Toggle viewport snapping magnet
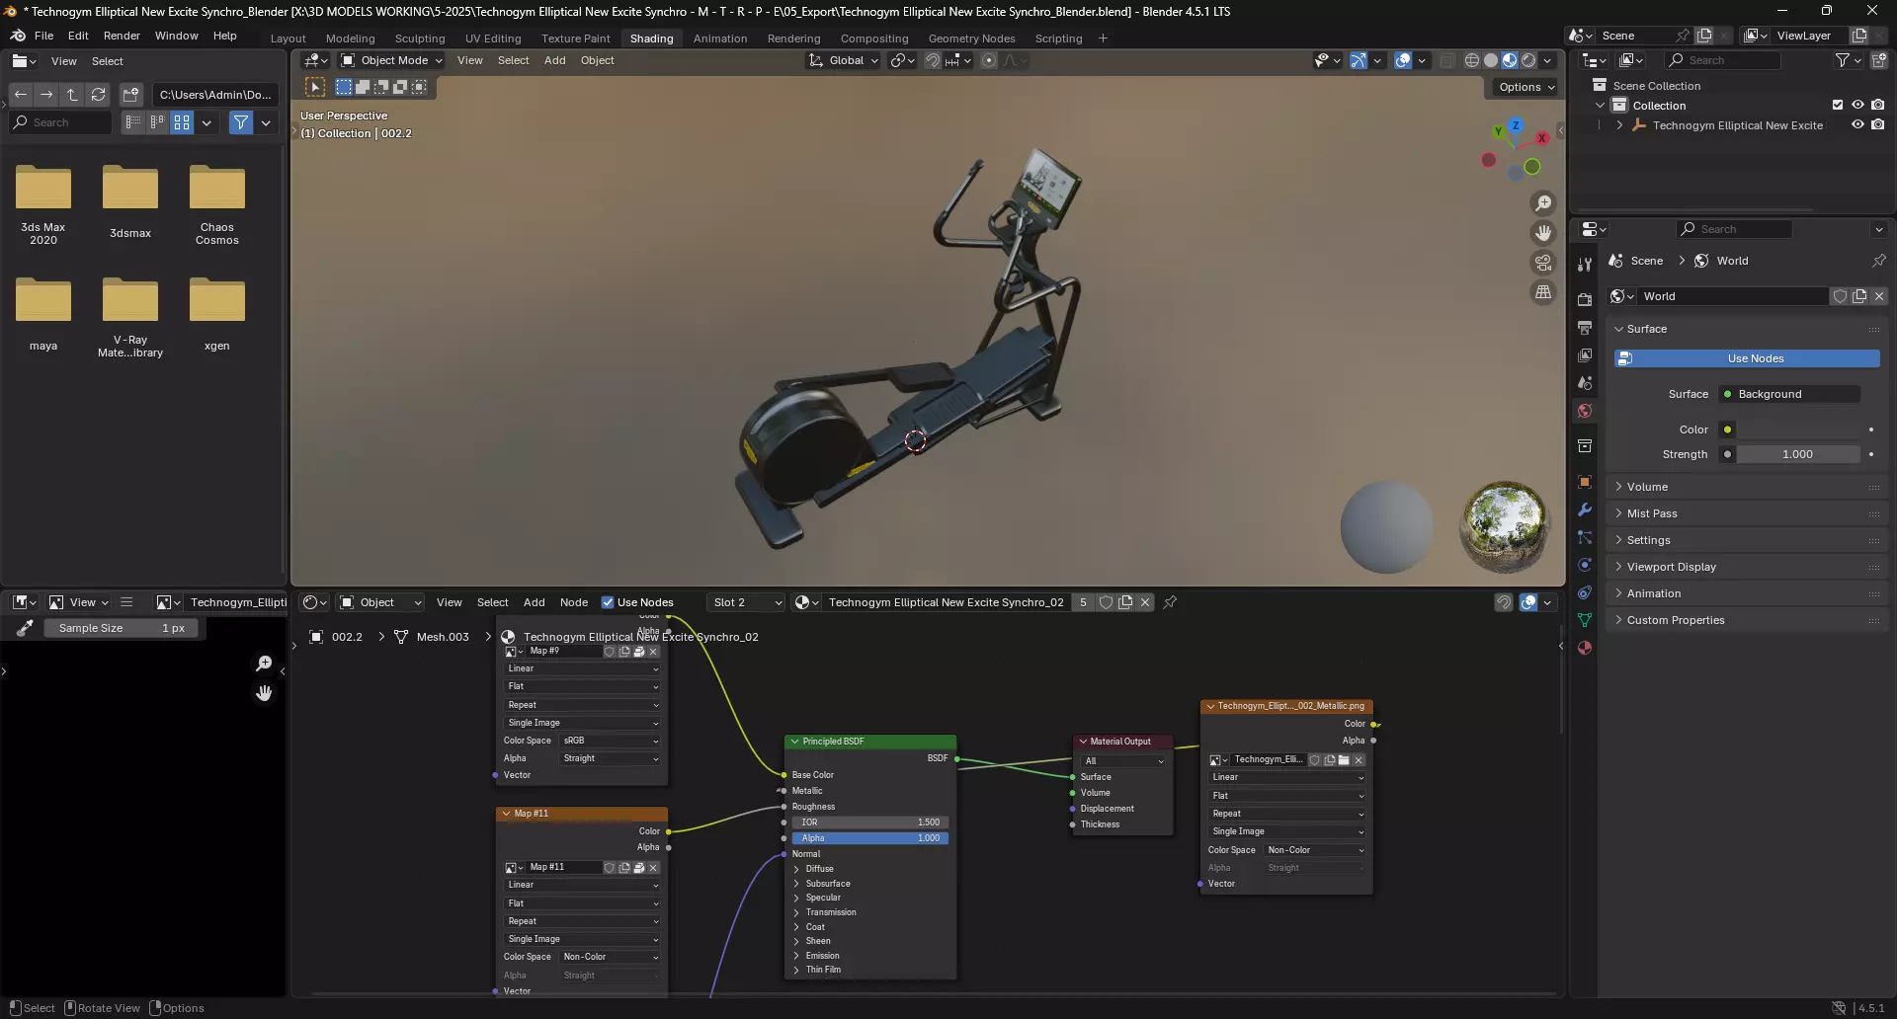The image size is (1897, 1019). click(933, 60)
